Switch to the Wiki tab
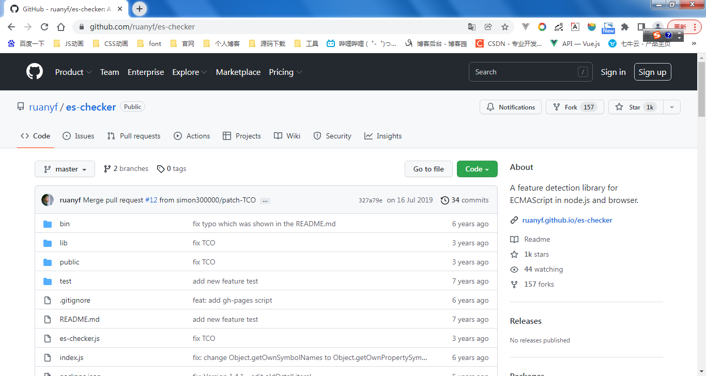Viewport: 706px width, 376px height. (x=287, y=136)
